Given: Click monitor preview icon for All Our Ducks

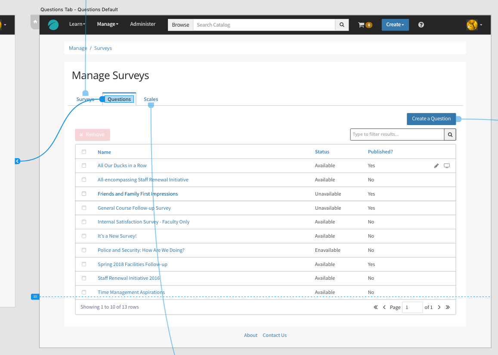Looking at the screenshot, I should (447, 166).
